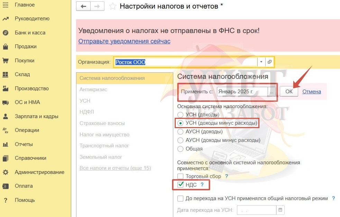Click the Склад grid icon
This screenshot has height=217, width=340.
[x=6, y=74]
